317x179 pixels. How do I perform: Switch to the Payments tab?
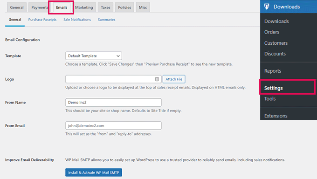point(40,7)
